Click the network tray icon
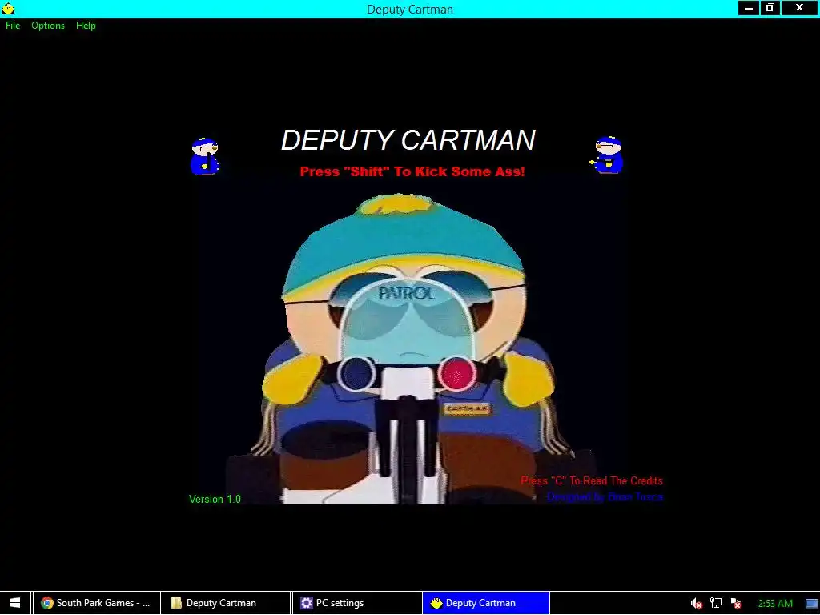Viewport: 820px width, 615px height. click(x=715, y=604)
